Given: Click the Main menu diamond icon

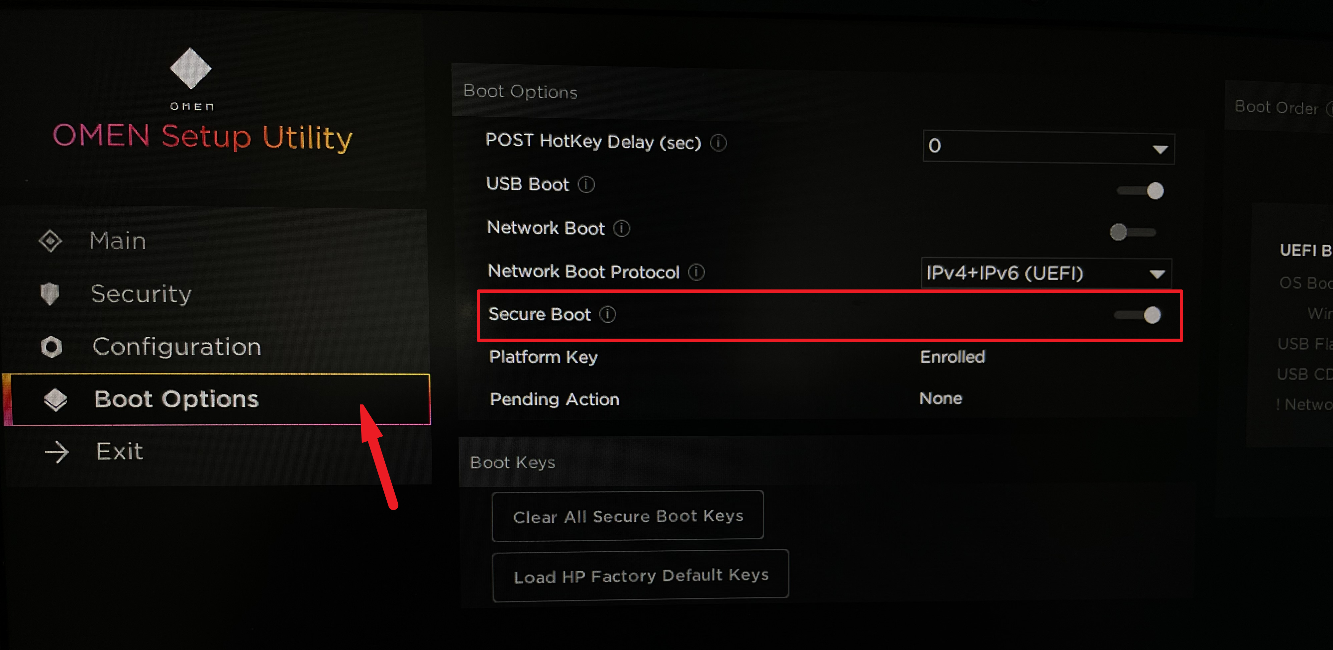Looking at the screenshot, I should pos(50,241).
